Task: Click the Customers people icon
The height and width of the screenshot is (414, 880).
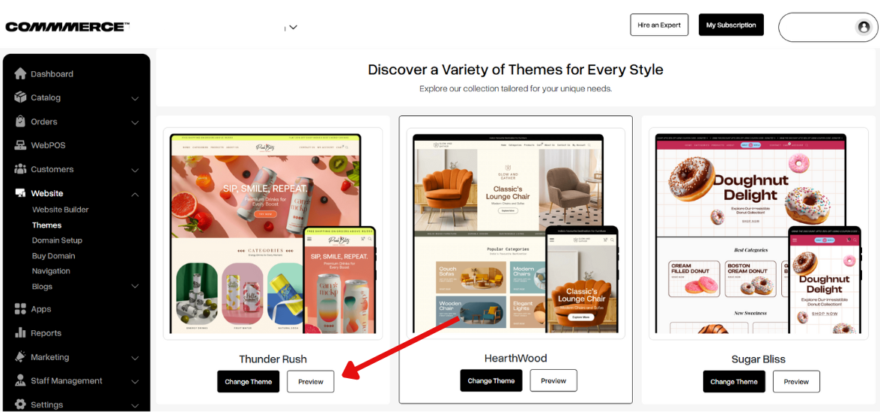Action: (x=20, y=169)
